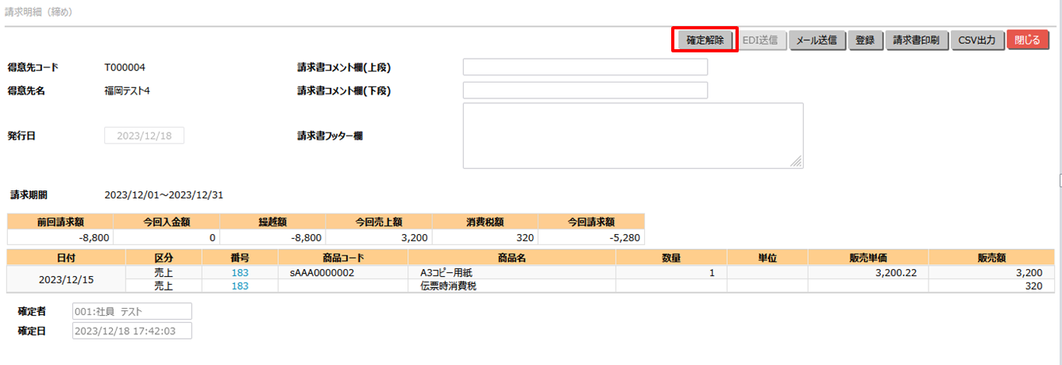Focus the 請求書コメント欄(上段) text field
Image resolution: width=1062 pixels, height=365 pixels.
click(585, 67)
